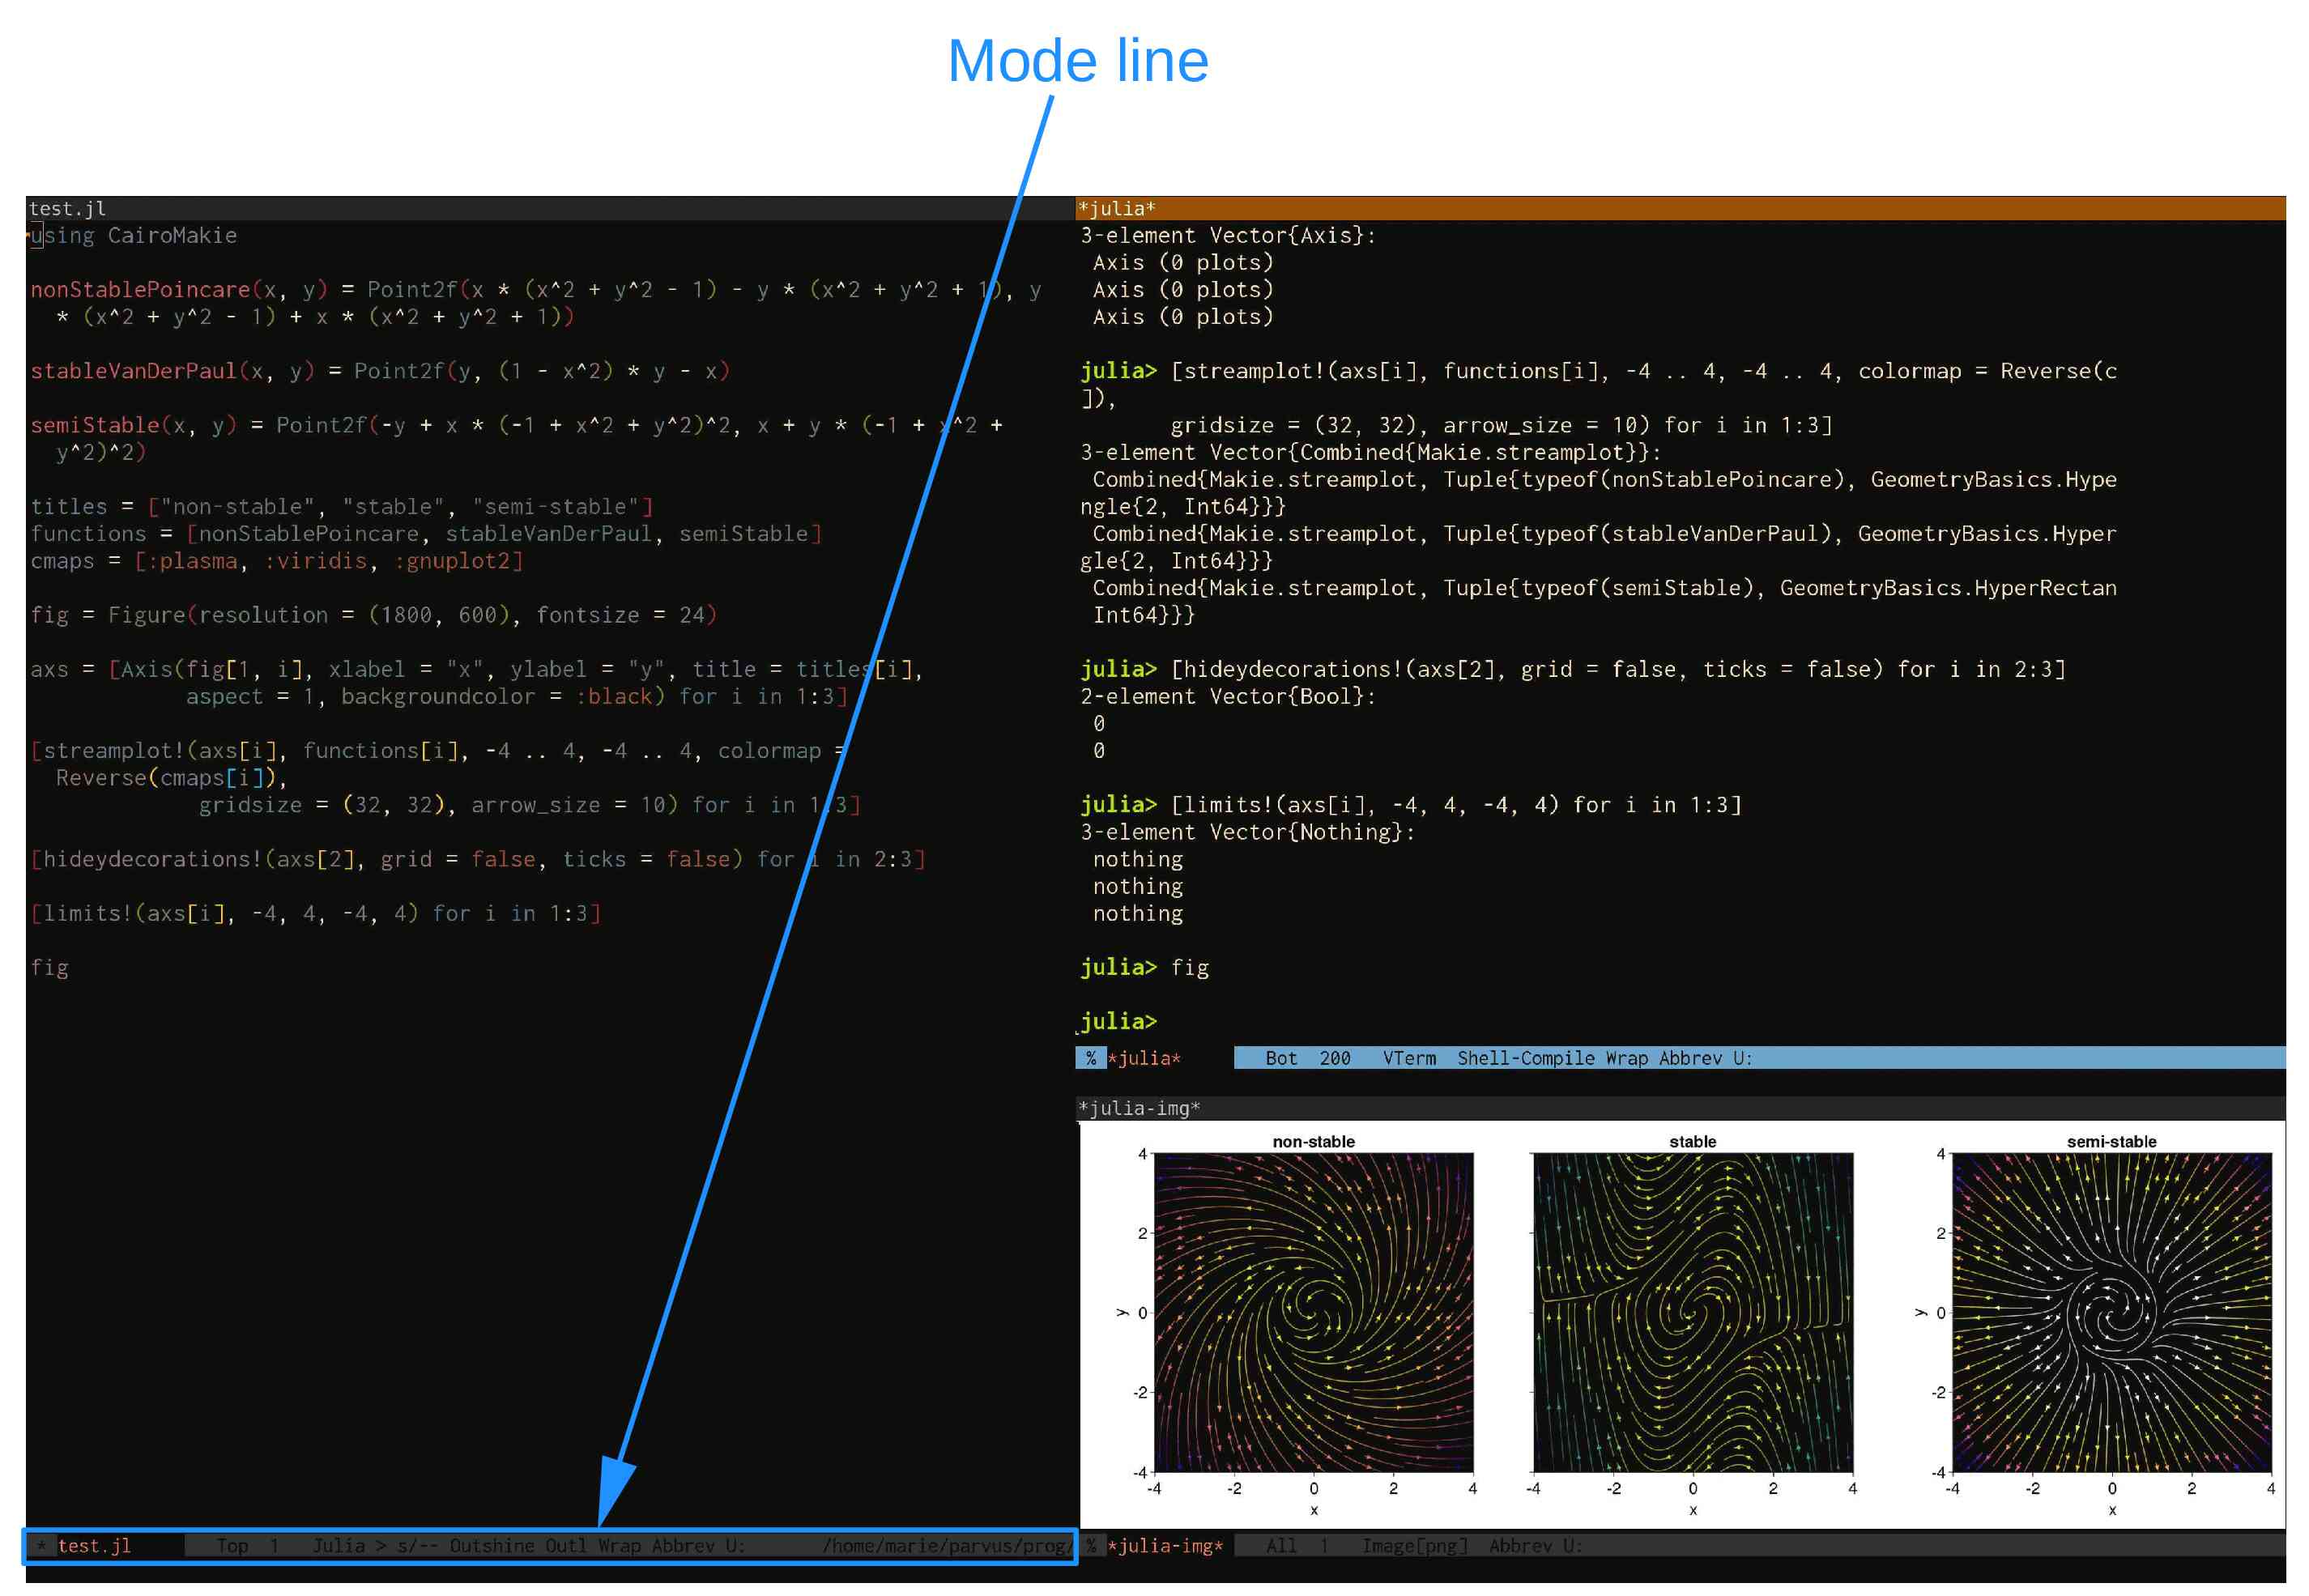Select the *julia* header line at top
This screenshot has width=2309, height=1596.
[x=1679, y=208]
